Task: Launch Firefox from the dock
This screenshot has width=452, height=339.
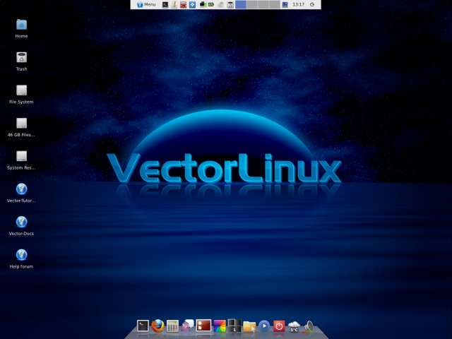Action: click(157, 326)
